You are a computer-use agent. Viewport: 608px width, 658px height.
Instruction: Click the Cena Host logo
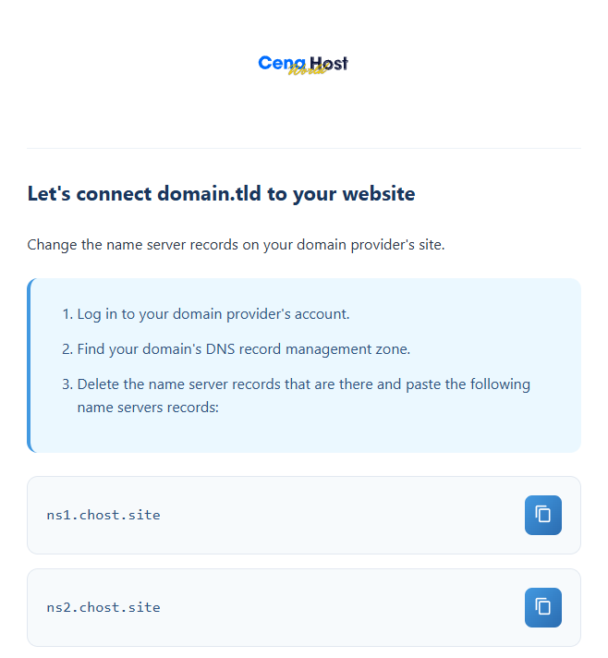(x=303, y=64)
